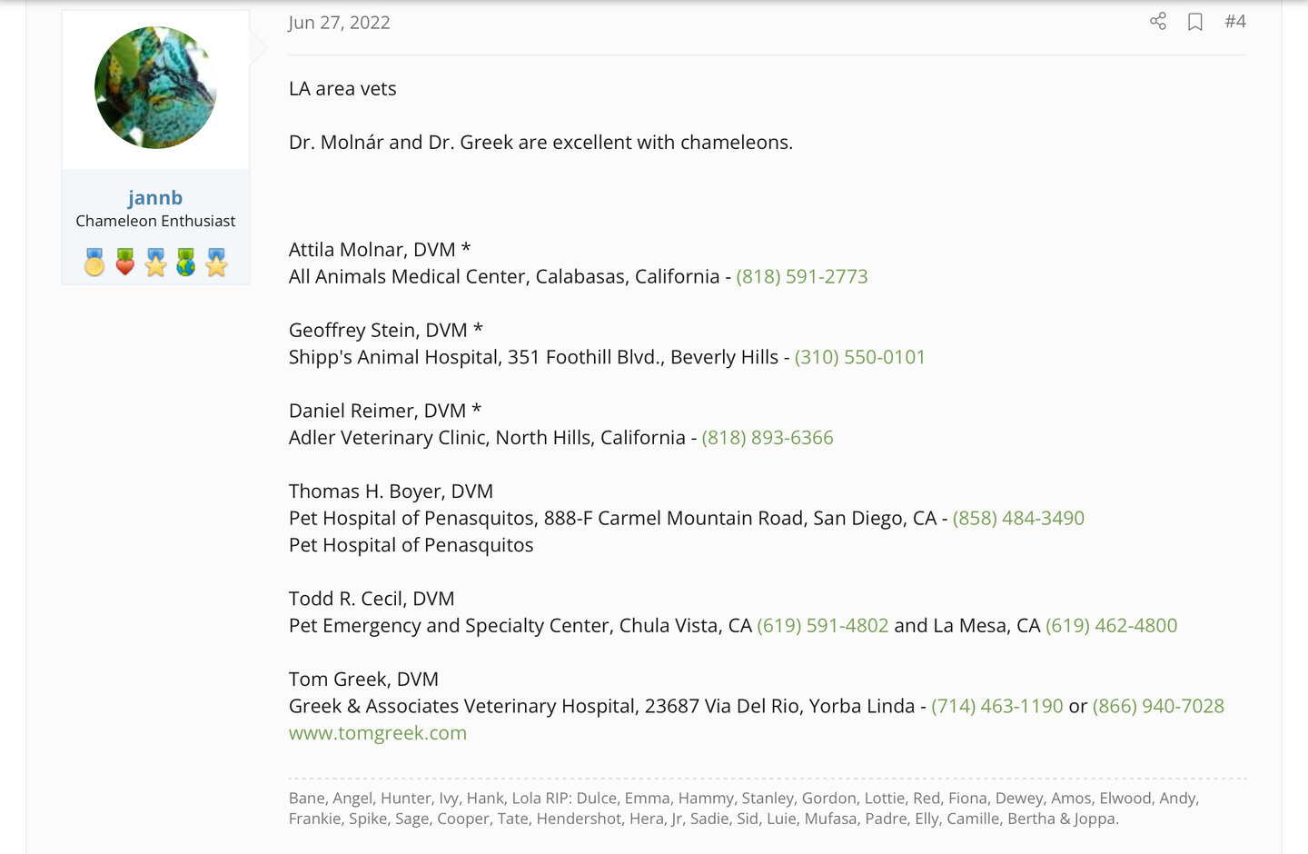Click the share post icon
This screenshot has width=1308, height=854.
1157,21
